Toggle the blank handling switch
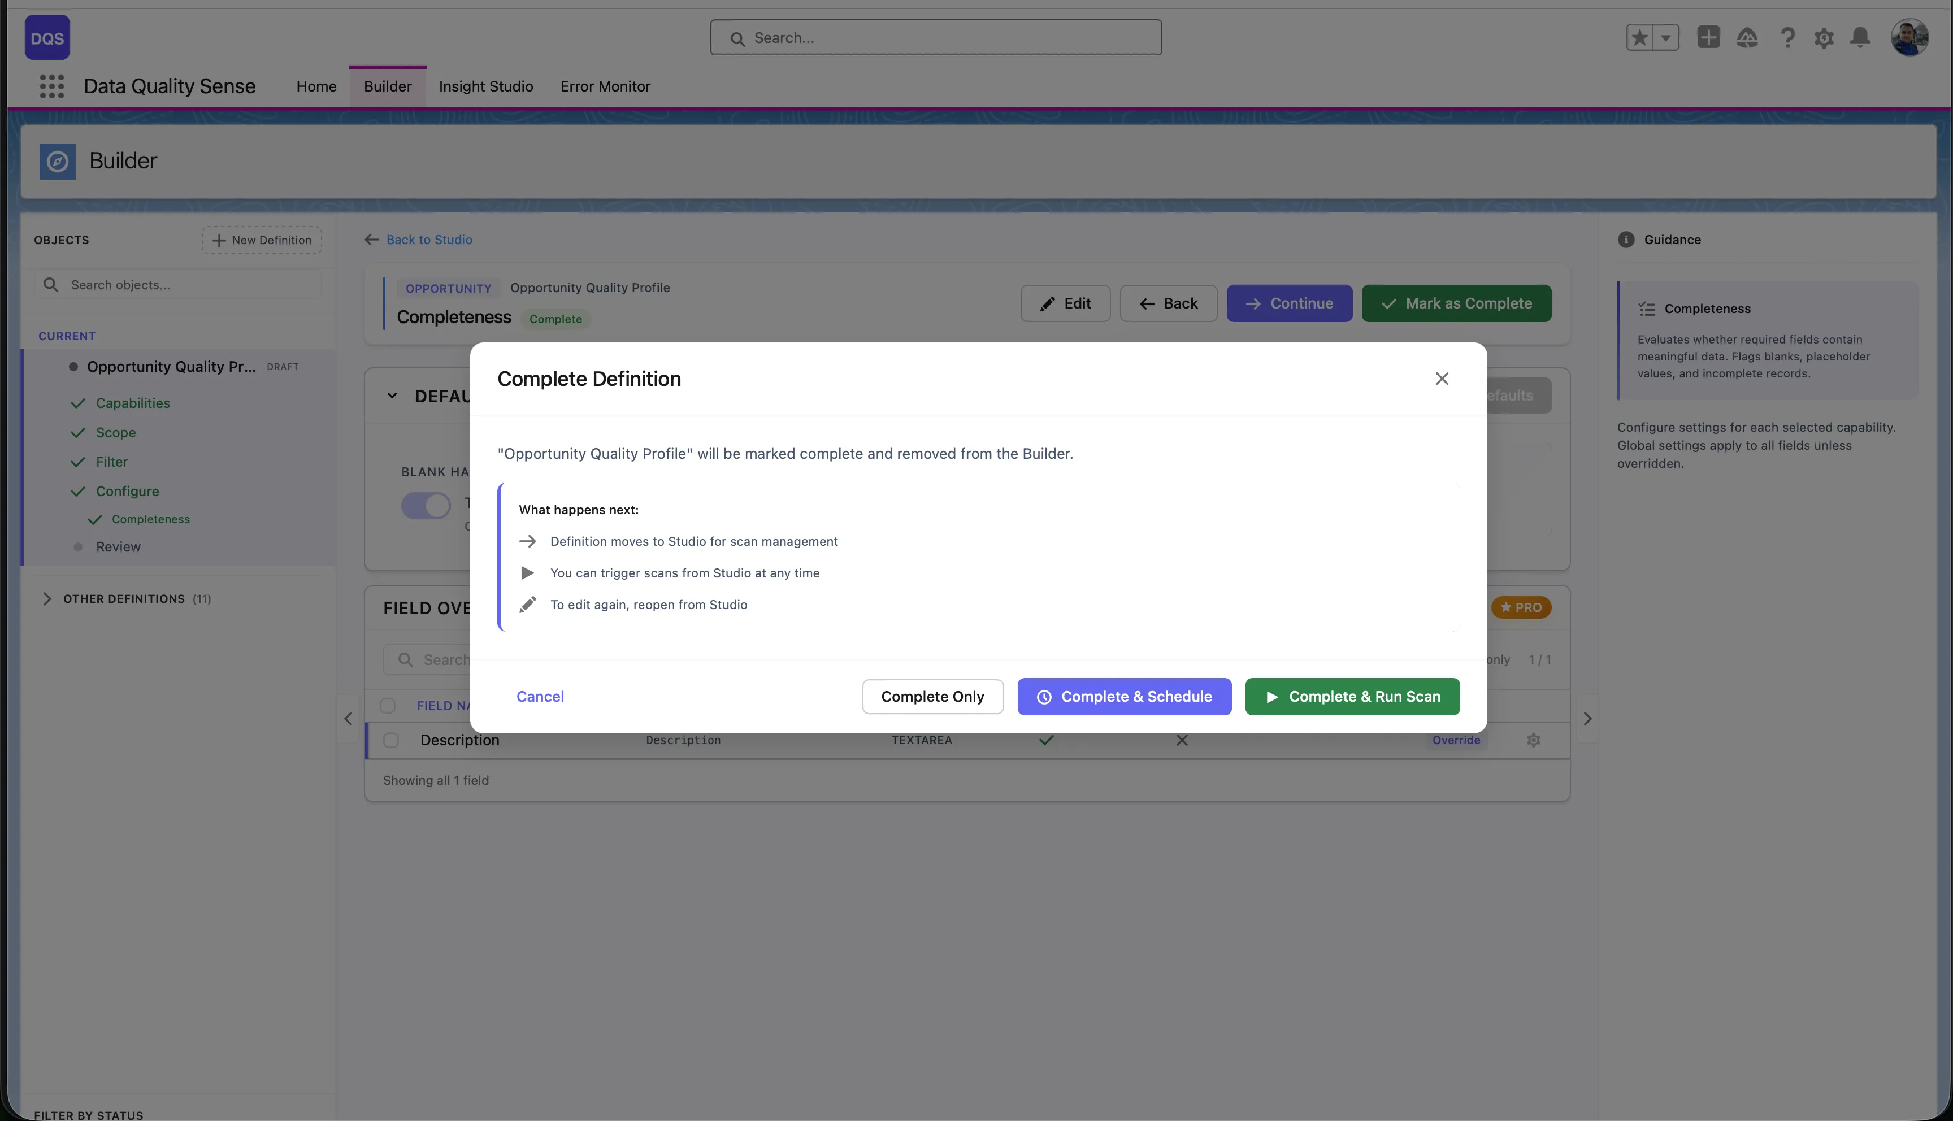The width and height of the screenshot is (1953, 1121). (425, 505)
